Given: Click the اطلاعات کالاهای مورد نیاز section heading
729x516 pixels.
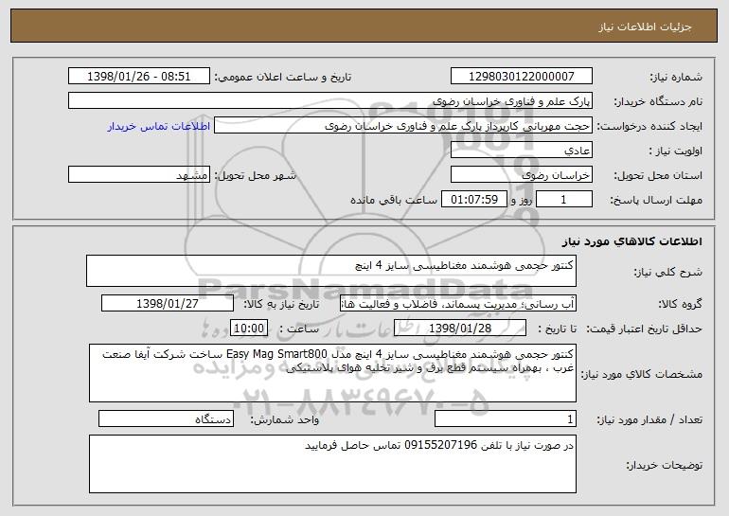Looking at the screenshot, I should coord(631,241).
